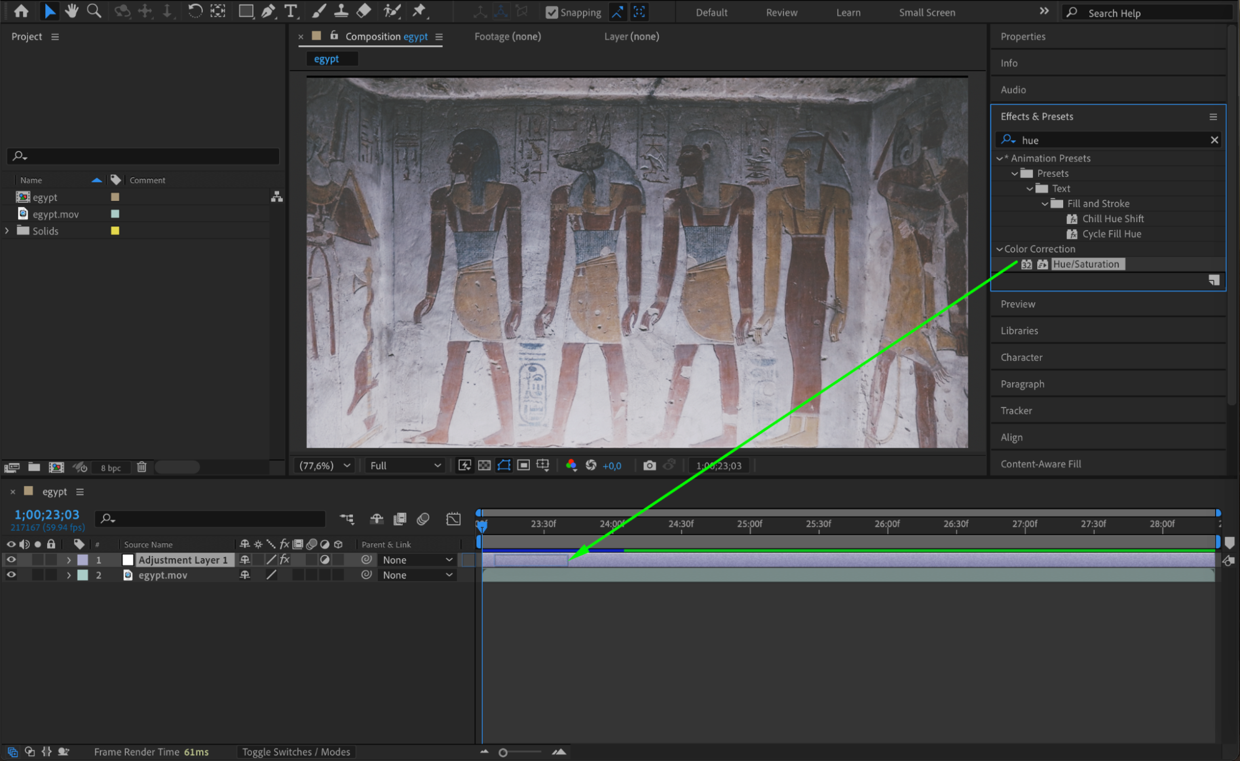
Task: Open the Full resolution dropdown
Action: [x=405, y=465]
